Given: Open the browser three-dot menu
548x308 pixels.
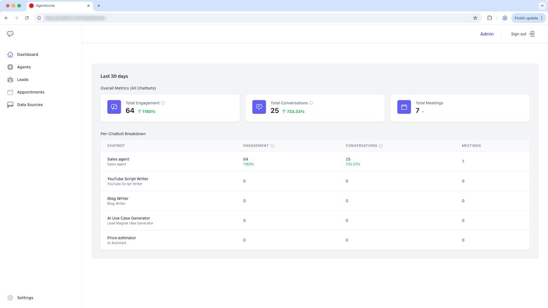Looking at the screenshot, I should pos(542,18).
